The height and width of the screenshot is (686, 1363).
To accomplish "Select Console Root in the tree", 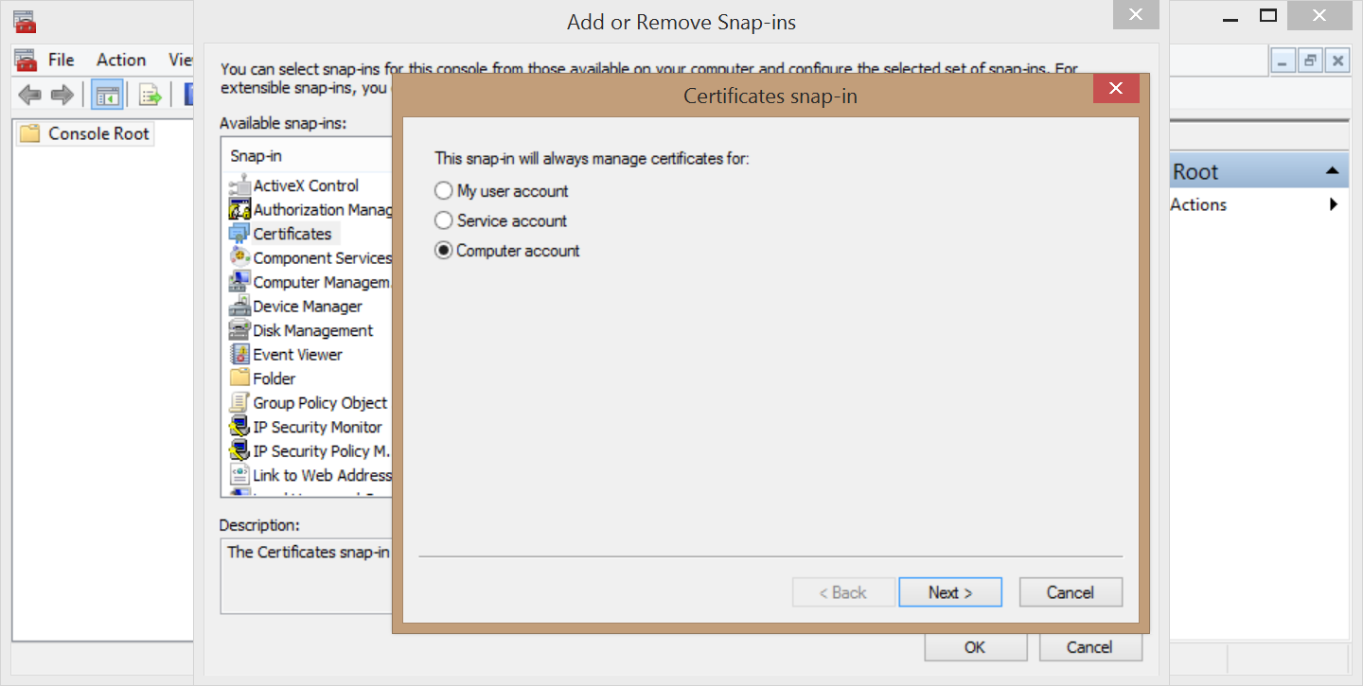I will [98, 133].
